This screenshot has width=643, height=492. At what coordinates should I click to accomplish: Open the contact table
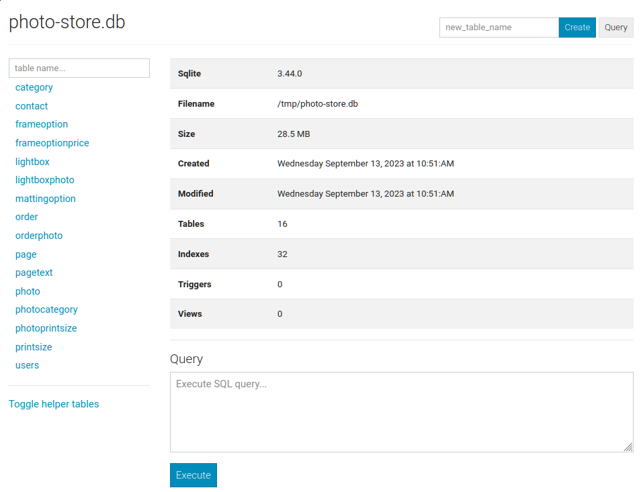coord(32,106)
